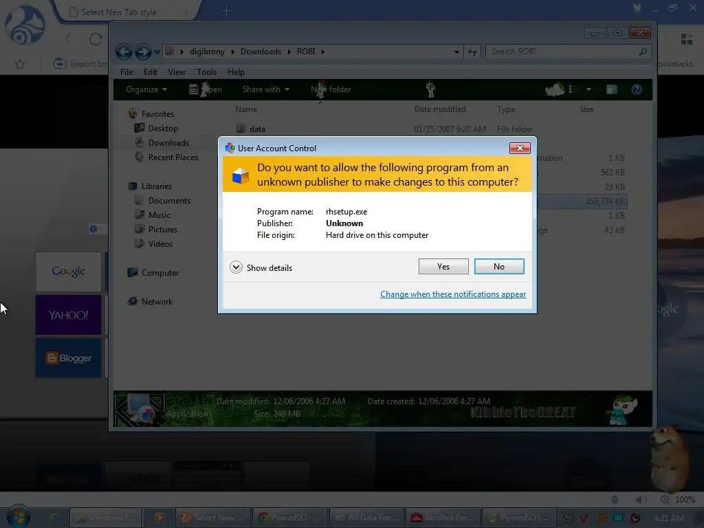Click No in User Account Control dialog
The height and width of the screenshot is (528, 704).
[x=499, y=267]
